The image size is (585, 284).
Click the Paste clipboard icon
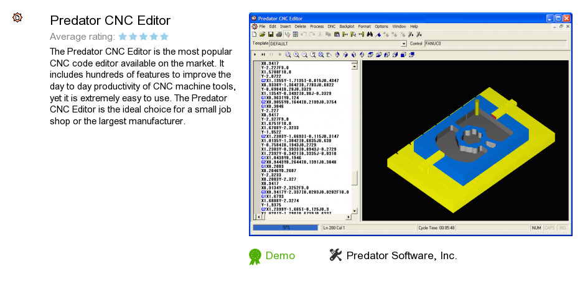coord(337,35)
